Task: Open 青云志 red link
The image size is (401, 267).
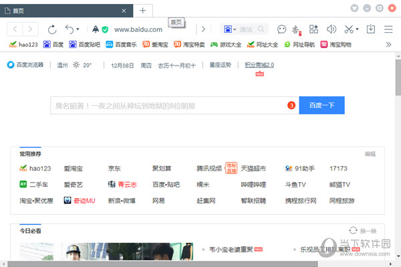Action: pyautogui.click(x=122, y=184)
